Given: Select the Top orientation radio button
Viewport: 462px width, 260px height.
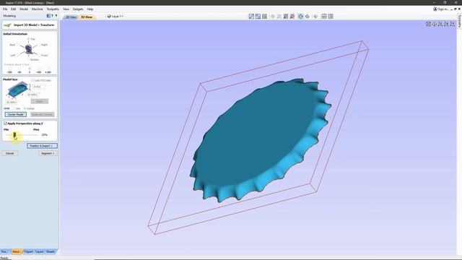Looking at the screenshot, I should (28, 39).
